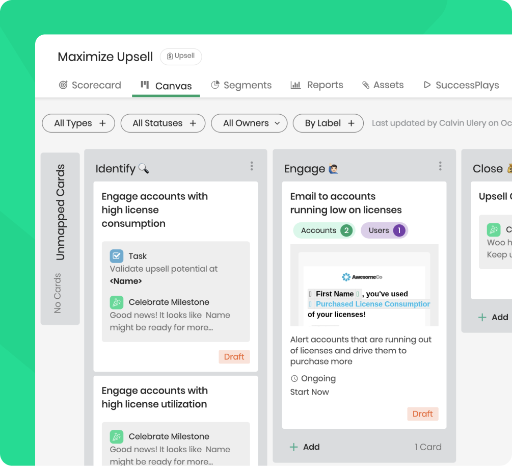Click the celebrate icon in Close card
Screen dimensions: 512x466
click(x=493, y=230)
